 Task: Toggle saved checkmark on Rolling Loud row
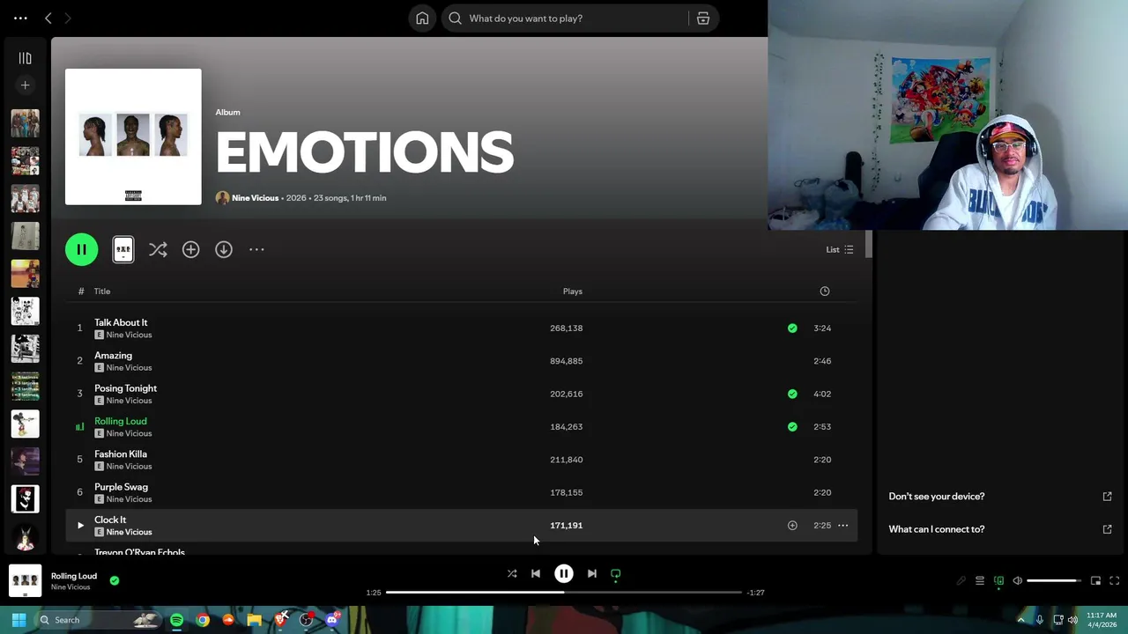(x=792, y=427)
